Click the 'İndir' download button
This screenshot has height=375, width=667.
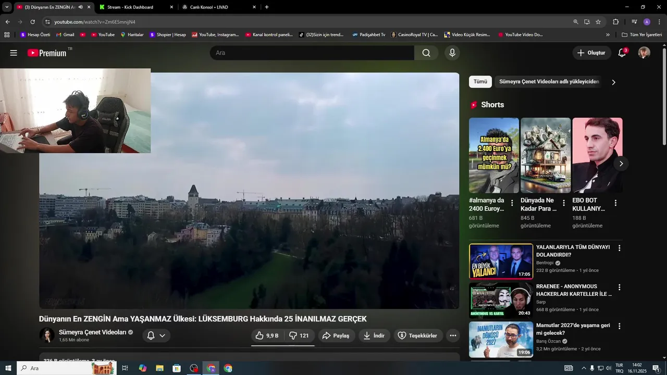point(374,335)
